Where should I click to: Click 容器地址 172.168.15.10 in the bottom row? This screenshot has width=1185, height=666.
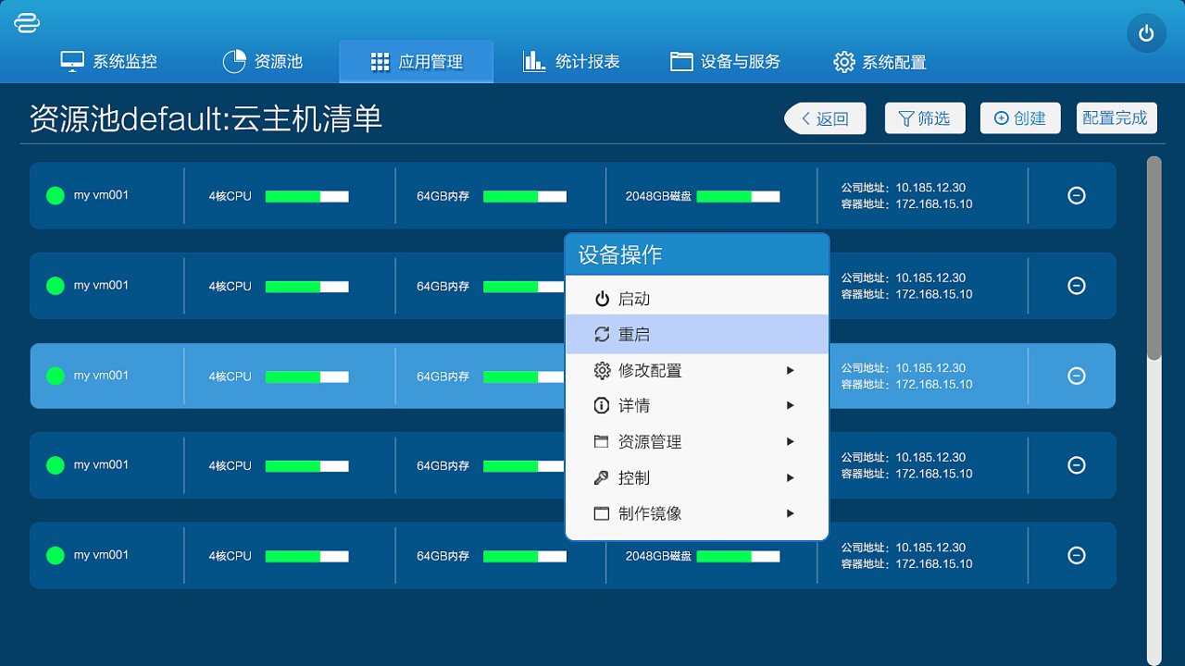pyautogui.click(x=906, y=563)
